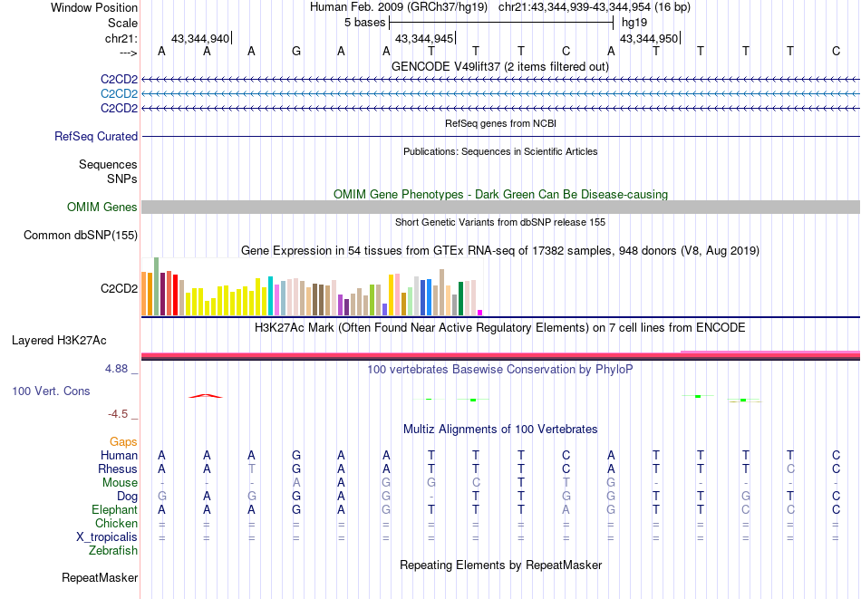The height and width of the screenshot is (599, 861).
Task: Click the gray OMIM Genes bar
Action: 500,207
